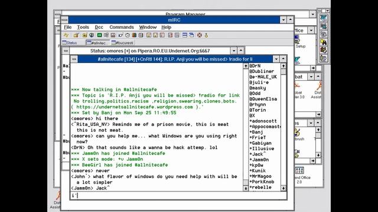
Task: Open the channels list globe icon
Action: click(x=92, y=35)
